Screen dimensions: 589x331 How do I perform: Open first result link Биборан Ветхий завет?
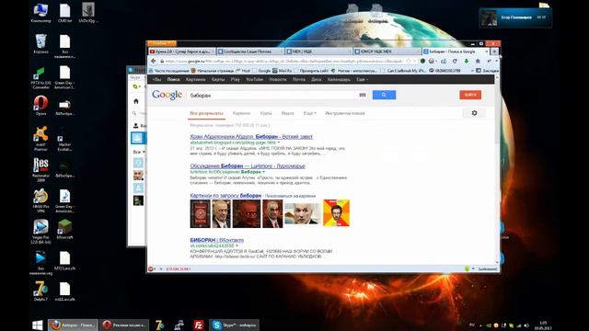click(x=251, y=137)
